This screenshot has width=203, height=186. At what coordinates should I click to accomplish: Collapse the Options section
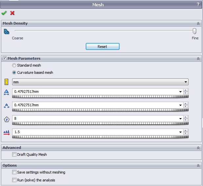198,166
